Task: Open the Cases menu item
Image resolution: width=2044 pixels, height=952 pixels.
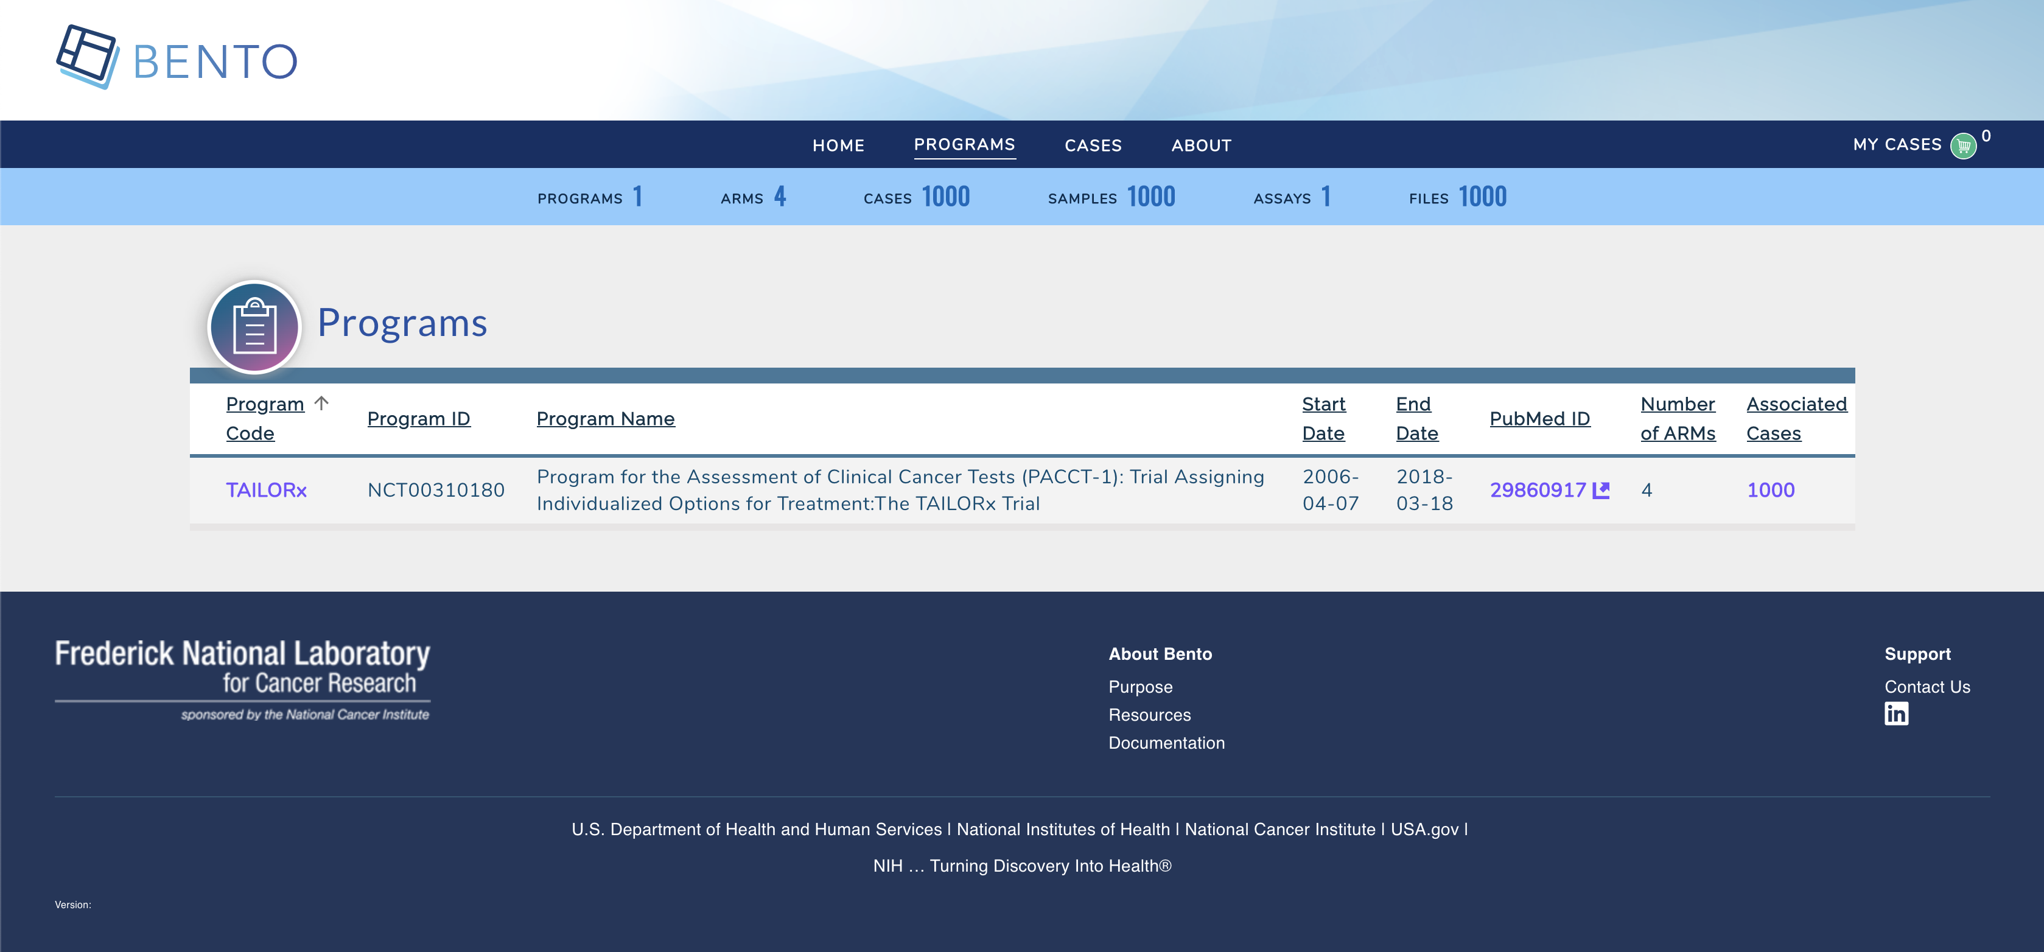Action: point(1093,145)
